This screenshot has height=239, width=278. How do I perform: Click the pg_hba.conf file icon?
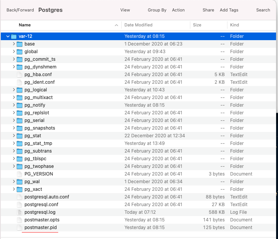pos(20,75)
